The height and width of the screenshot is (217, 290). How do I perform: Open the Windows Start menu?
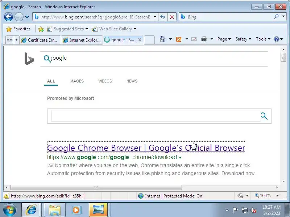[x=10, y=210]
